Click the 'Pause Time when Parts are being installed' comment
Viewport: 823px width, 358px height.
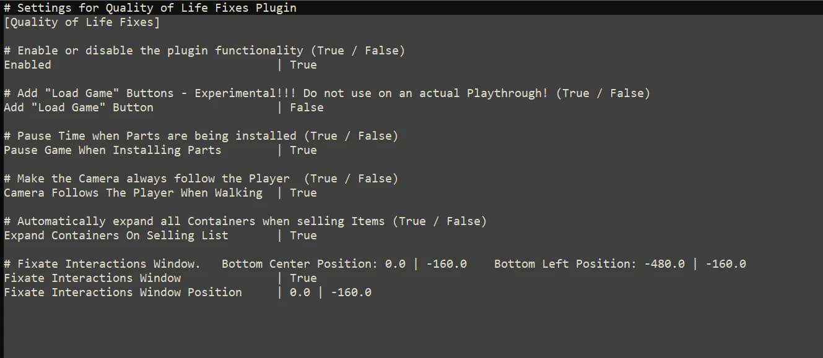(201, 136)
